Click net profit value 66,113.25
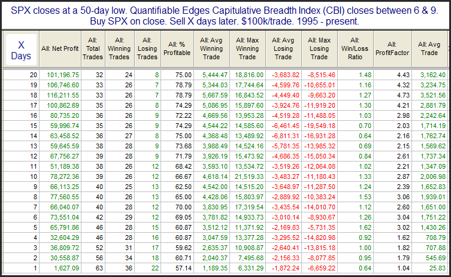The height and width of the screenshot is (277, 451). pyautogui.click(x=65, y=187)
